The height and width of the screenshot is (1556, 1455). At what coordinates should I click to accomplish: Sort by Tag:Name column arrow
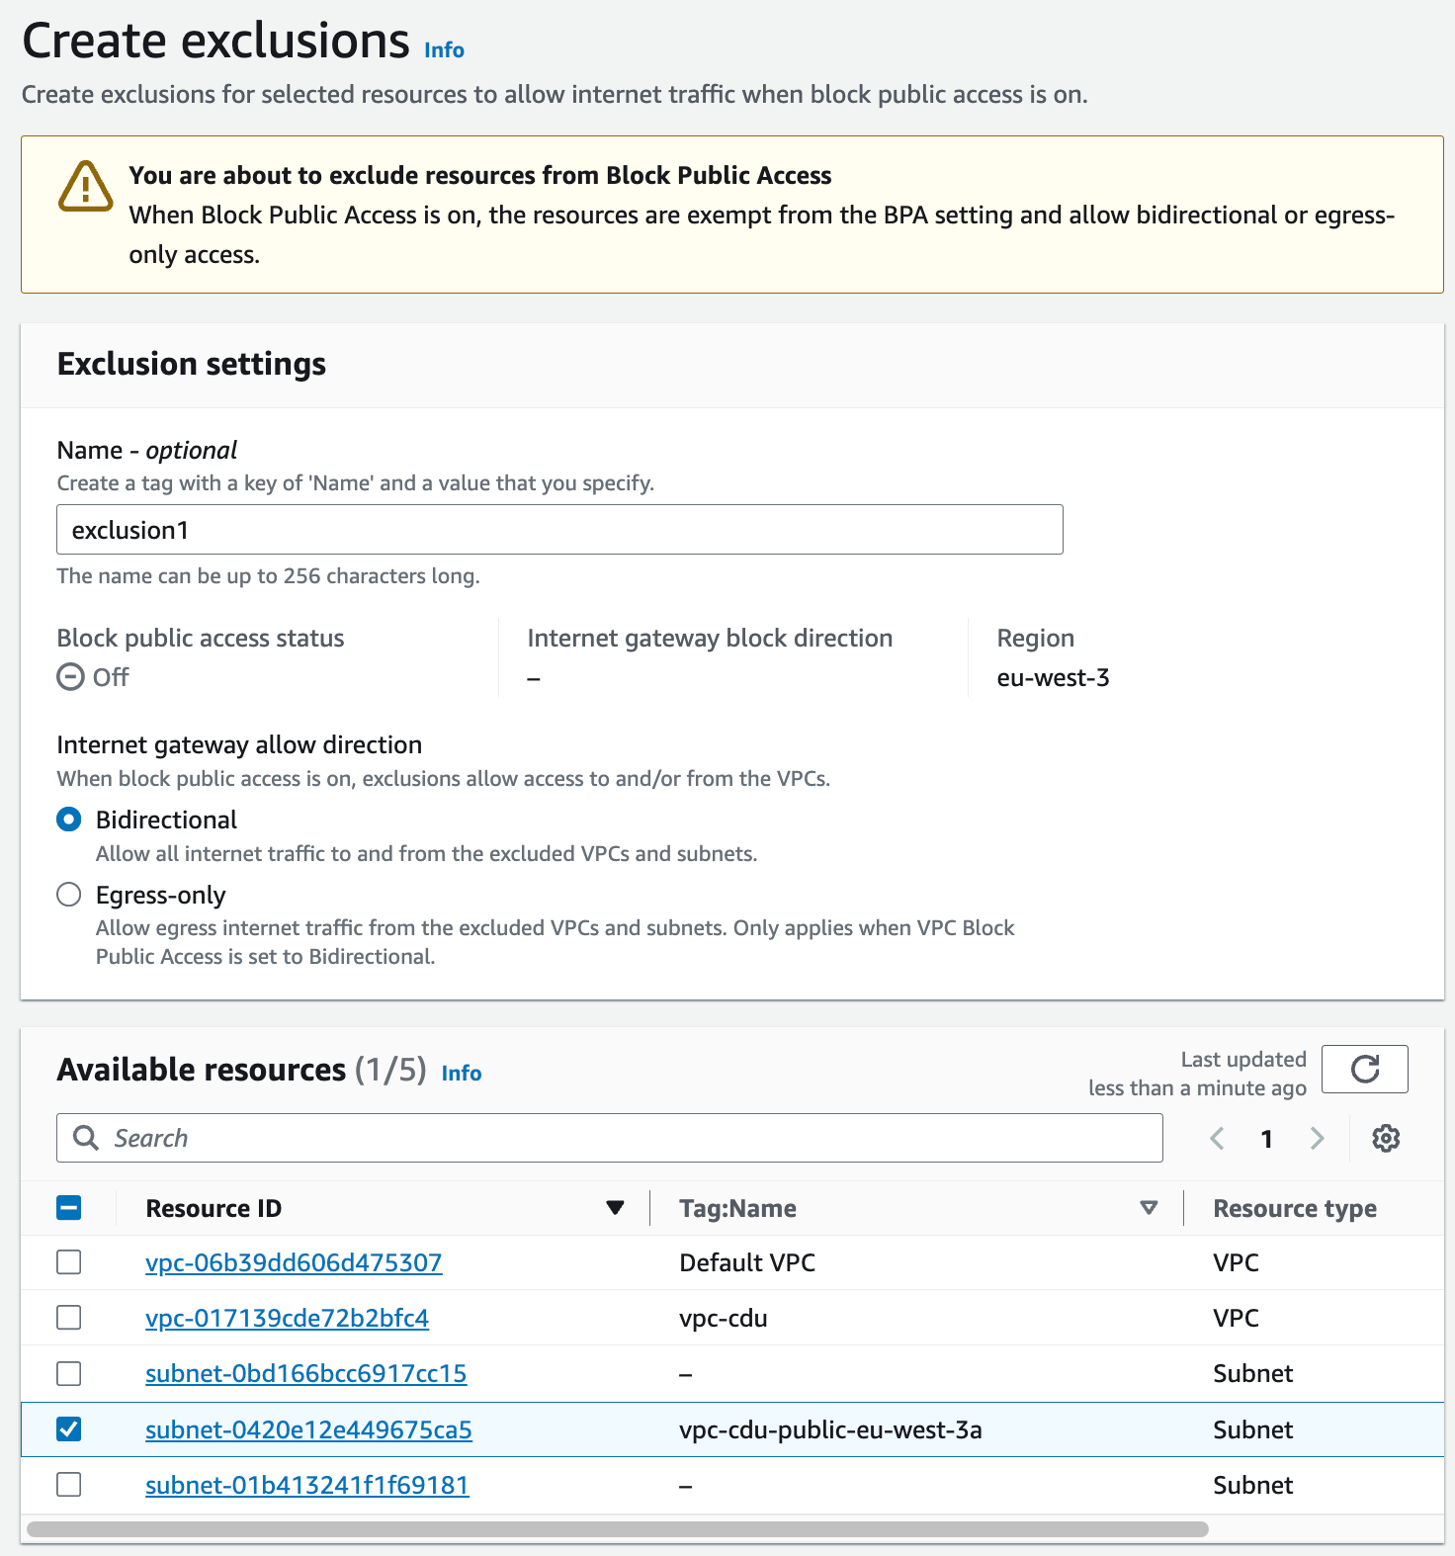point(1149,1208)
